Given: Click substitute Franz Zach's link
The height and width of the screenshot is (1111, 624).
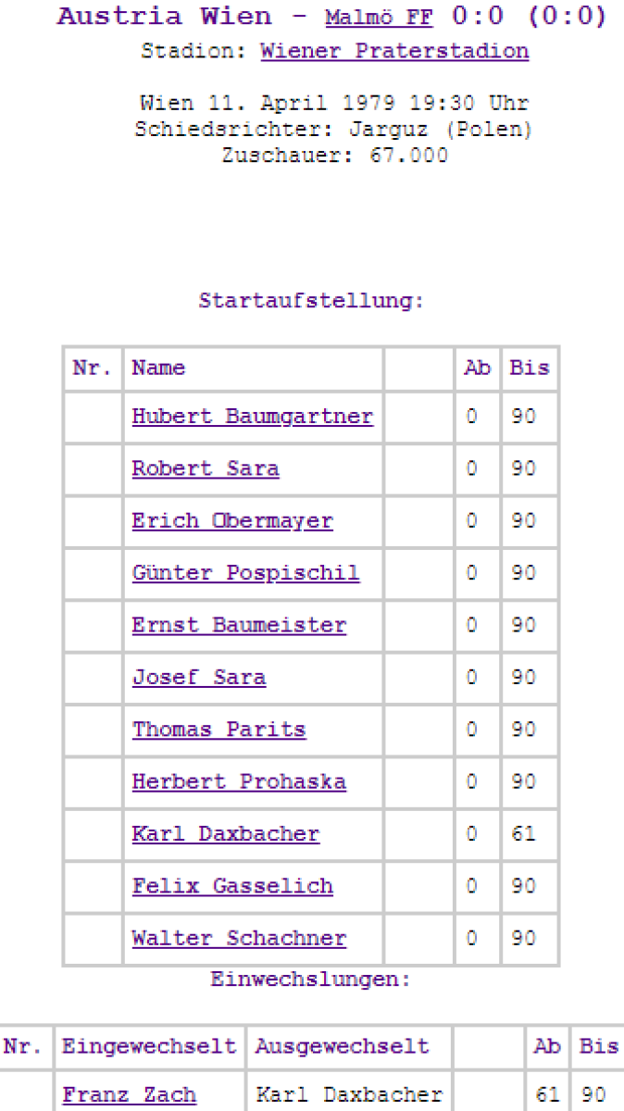Looking at the screenshot, I should (129, 1094).
